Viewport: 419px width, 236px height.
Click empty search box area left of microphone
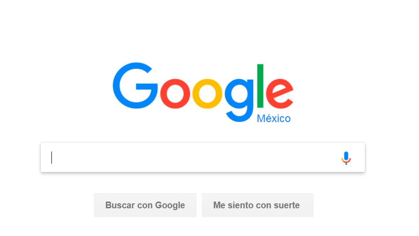tap(196, 157)
